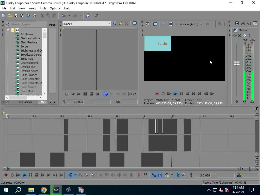Open Project Video Properties in preview toolbar
The image size is (260, 195).
[148, 24]
